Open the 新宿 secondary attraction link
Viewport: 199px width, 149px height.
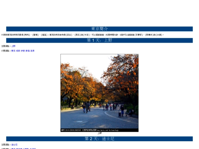pos(28,51)
